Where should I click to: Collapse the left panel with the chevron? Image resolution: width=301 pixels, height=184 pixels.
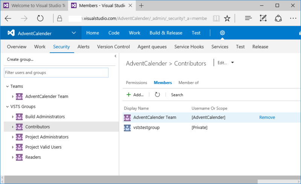pyautogui.click(x=116, y=56)
